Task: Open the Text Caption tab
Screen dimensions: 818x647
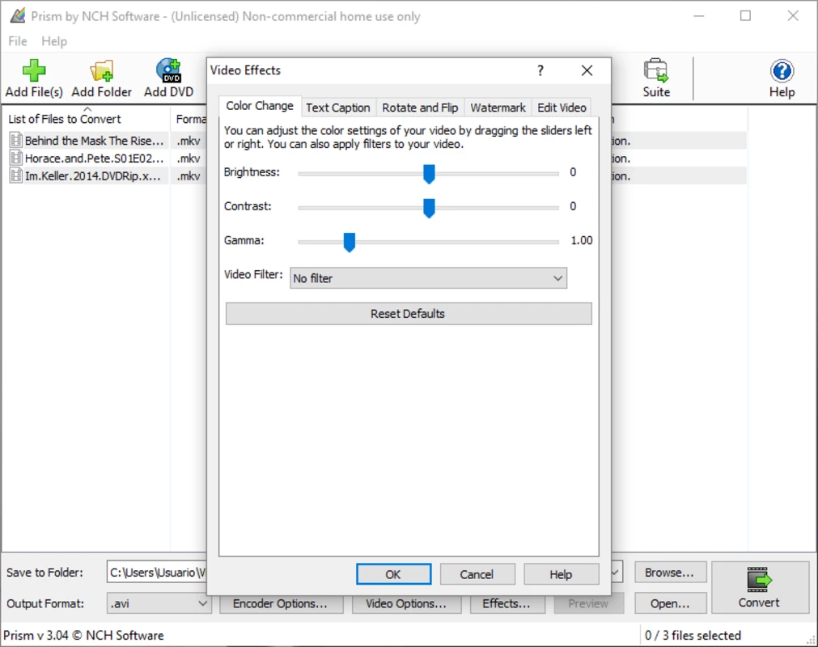Action: pyautogui.click(x=338, y=108)
